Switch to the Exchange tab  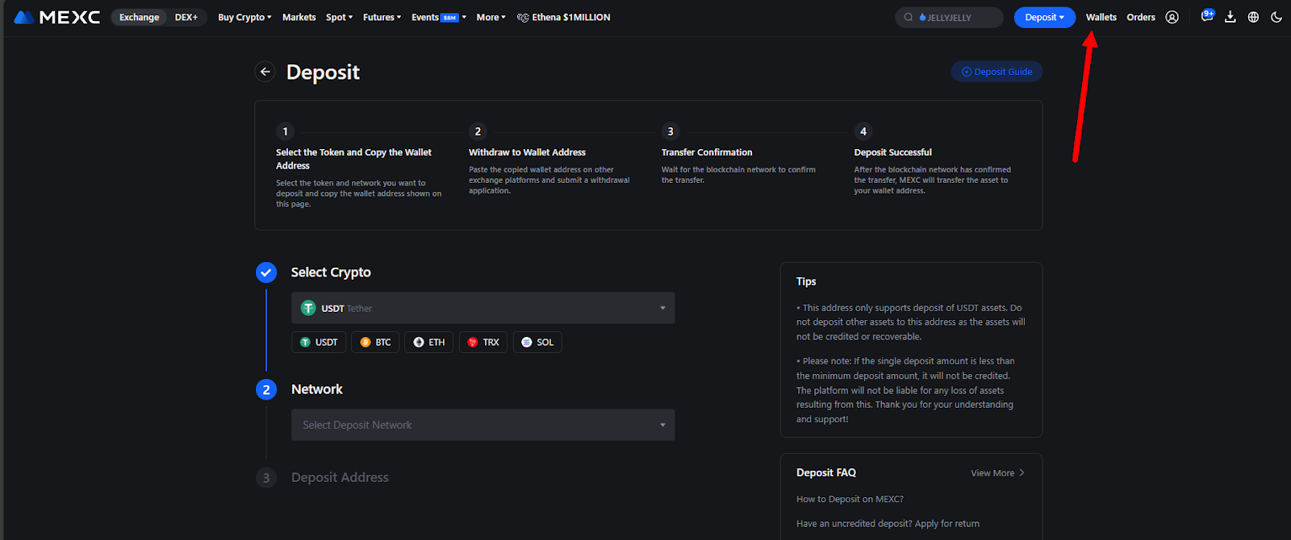(x=140, y=17)
